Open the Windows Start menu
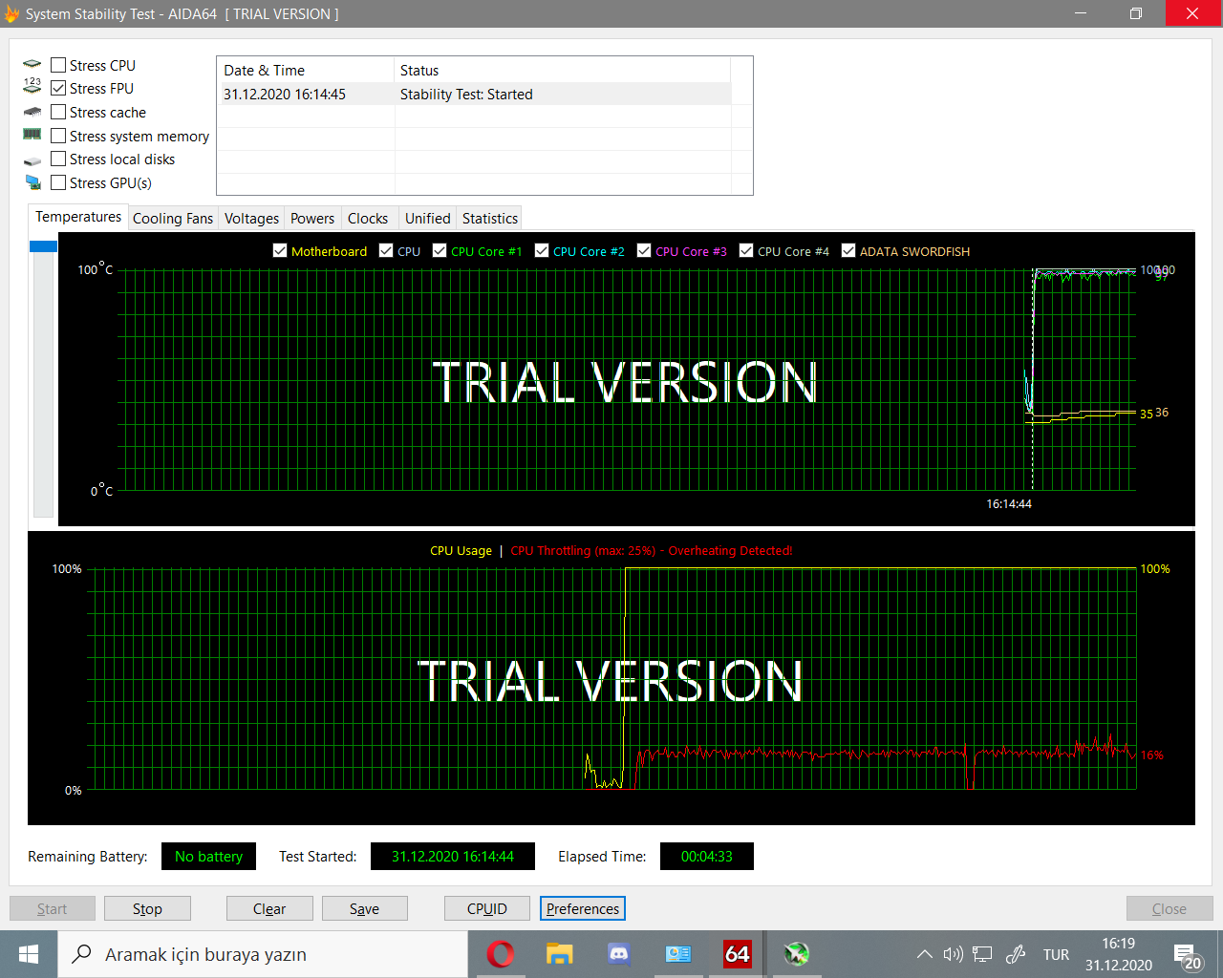This screenshot has height=978, width=1223. 29,954
